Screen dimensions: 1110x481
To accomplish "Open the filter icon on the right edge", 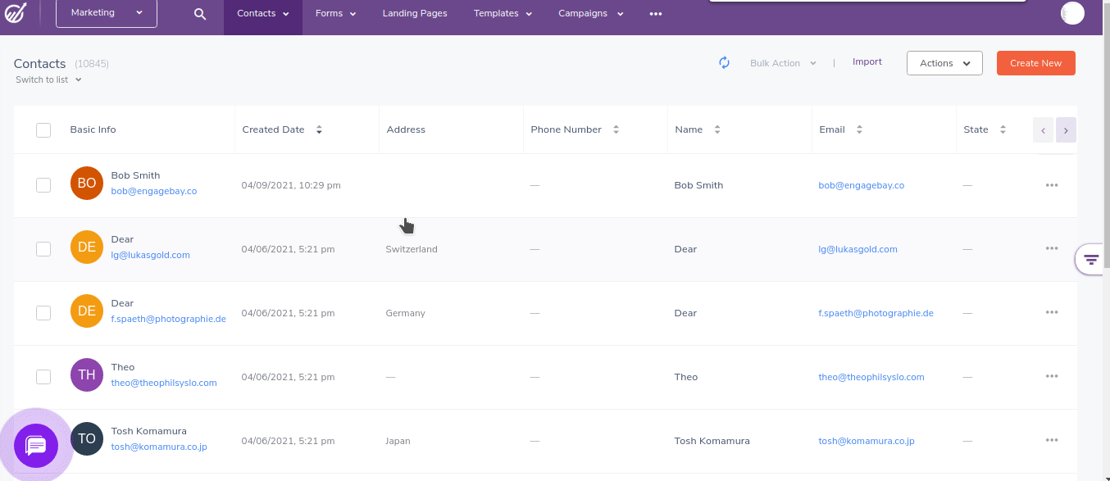I will tap(1091, 260).
